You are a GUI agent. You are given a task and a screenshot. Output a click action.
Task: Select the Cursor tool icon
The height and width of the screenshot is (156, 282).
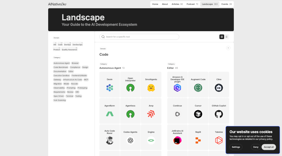click(198, 114)
